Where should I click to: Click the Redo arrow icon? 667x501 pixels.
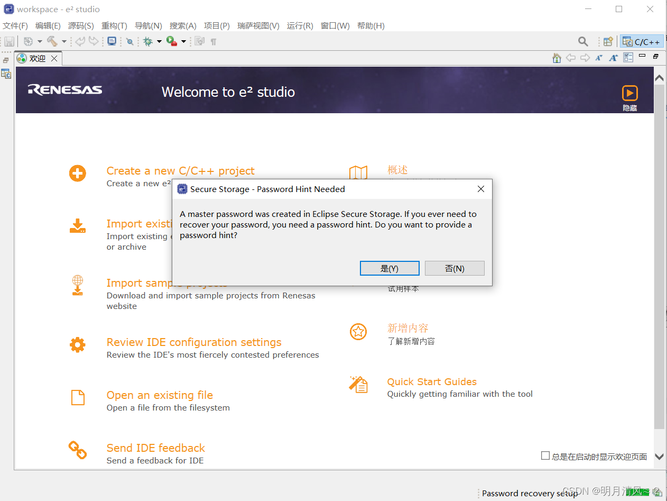[94, 41]
